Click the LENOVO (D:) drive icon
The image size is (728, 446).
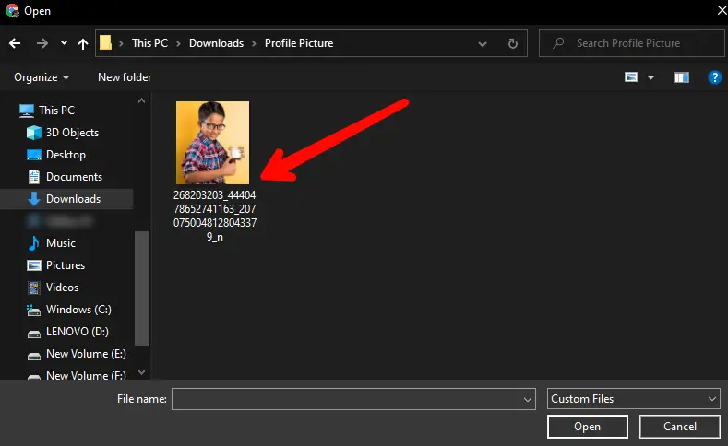click(34, 334)
